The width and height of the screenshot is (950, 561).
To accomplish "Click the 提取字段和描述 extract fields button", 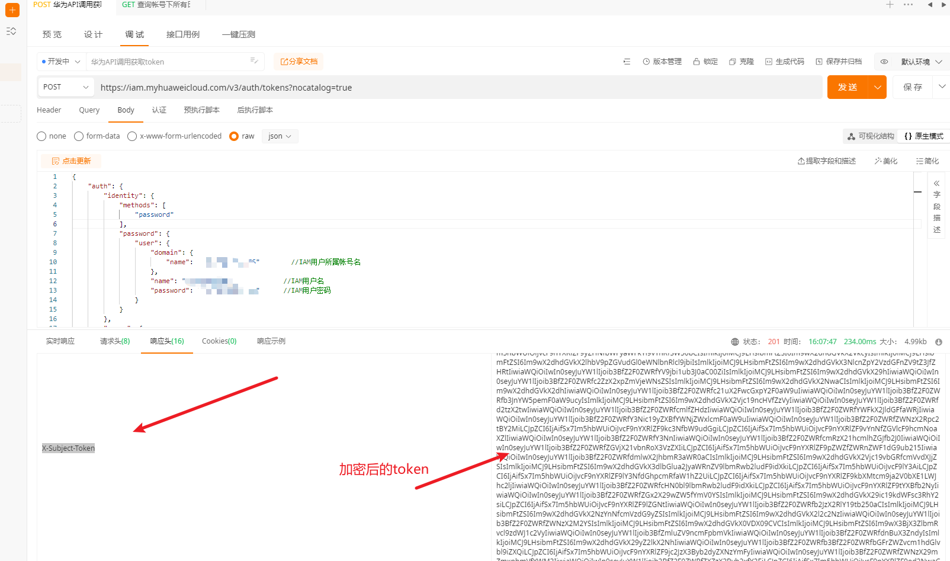I will (x=827, y=161).
